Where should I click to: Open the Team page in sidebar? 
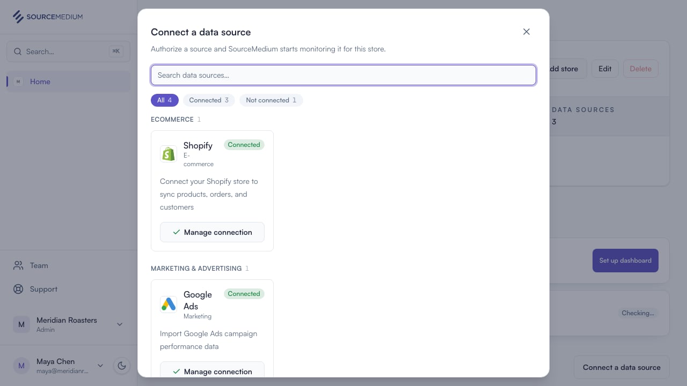click(x=68, y=265)
